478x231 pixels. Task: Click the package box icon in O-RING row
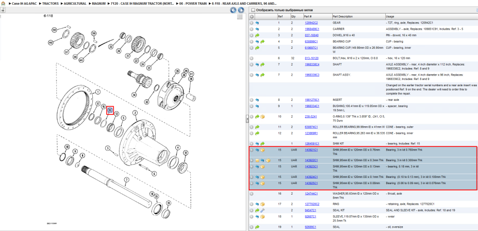click(x=262, y=117)
